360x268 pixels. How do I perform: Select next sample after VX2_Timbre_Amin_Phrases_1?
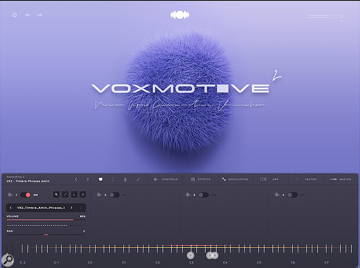(x=71, y=208)
